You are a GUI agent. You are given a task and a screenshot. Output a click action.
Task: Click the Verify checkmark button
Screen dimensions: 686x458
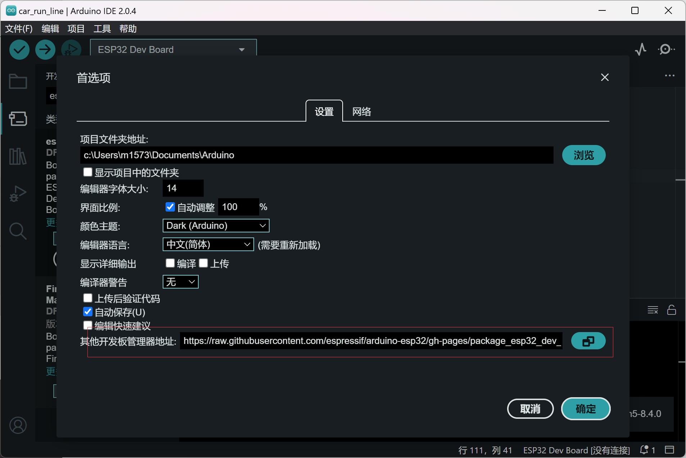(x=19, y=50)
